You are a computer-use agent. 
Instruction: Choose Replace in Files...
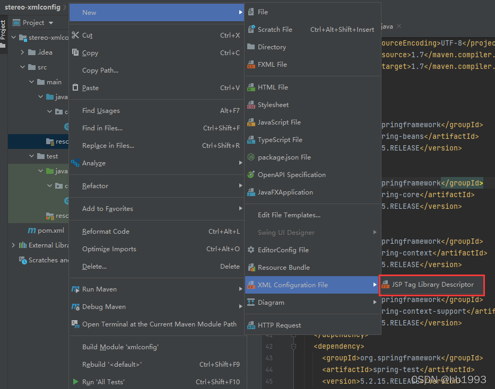(157, 145)
